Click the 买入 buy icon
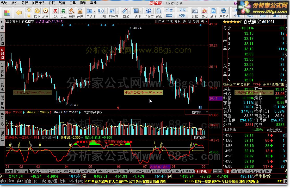 [x=55, y=11]
